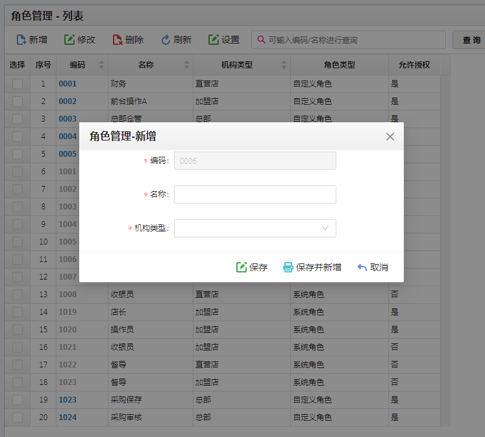Click the disabled 编码 field showing 0006
The width and height of the screenshot is (485, 437).
(x=255, y=161)
